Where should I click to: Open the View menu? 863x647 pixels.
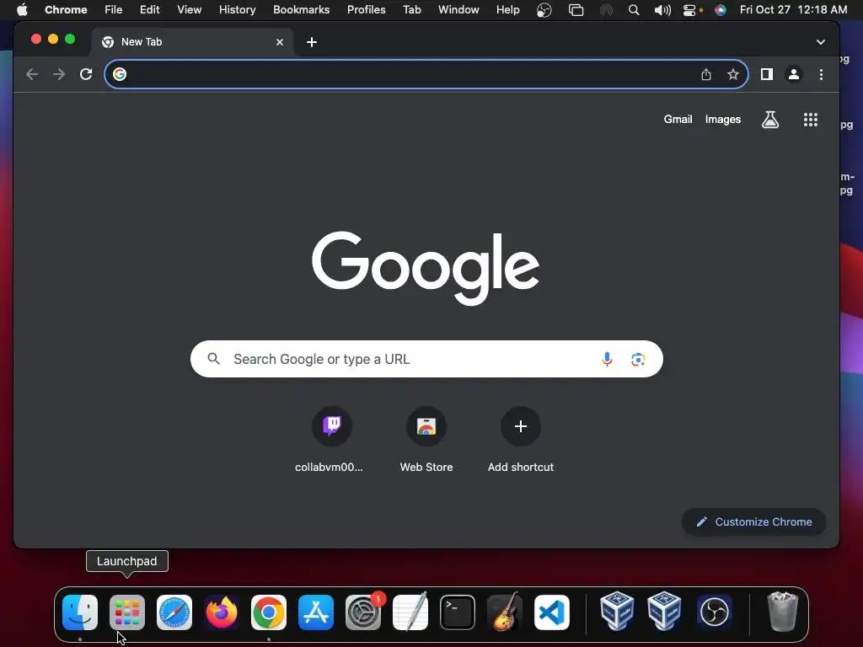click(189, 9)
